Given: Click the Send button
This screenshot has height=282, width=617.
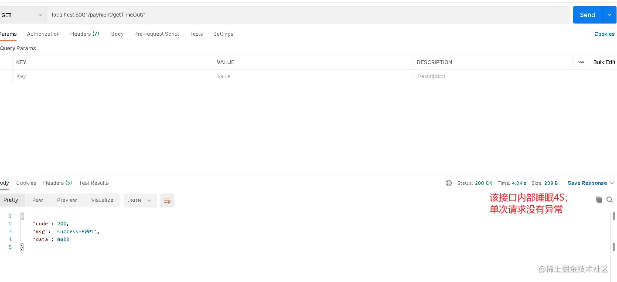Looking at the screenshot, I should (587, 15).
